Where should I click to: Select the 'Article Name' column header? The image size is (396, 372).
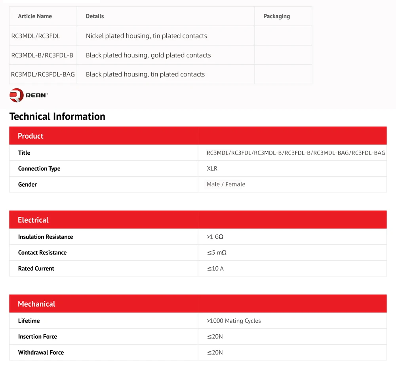coord(35,16)
